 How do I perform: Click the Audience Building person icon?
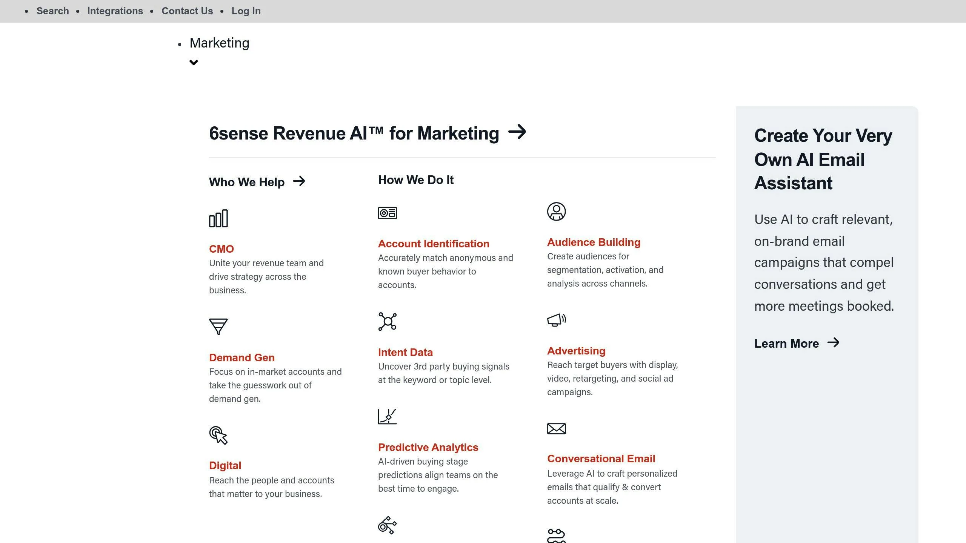click(x=557, y=212)
